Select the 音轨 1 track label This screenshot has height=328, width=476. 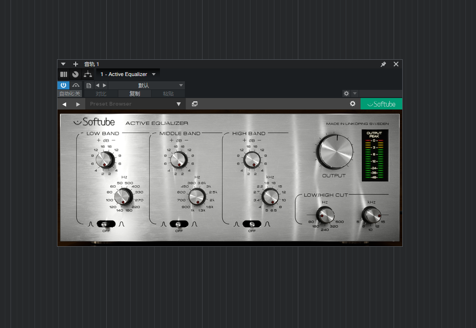[91, 64]
